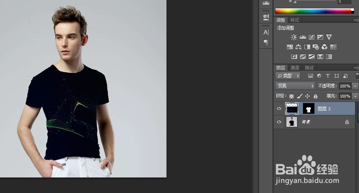Pick a color from the spectrum bar
359x193 pixels.
(x=313, y=11)
